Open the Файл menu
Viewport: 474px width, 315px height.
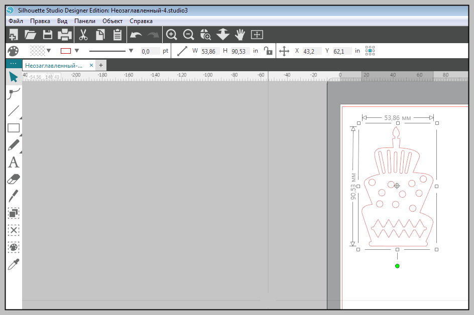coord(16,21)
